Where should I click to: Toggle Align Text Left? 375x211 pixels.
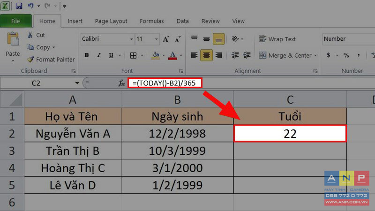[x=194, y=55]
